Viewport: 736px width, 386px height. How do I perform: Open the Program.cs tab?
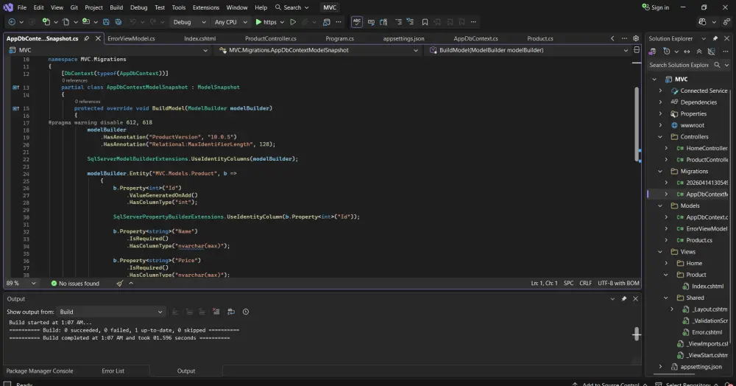click(339, 38)
